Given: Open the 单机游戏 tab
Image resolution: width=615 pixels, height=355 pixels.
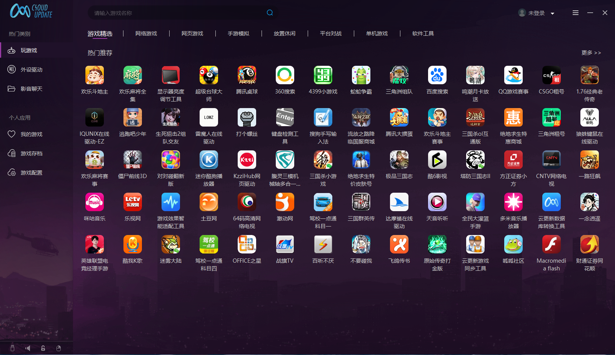Looking at the screenshot, I should pyautogui.click(x=377, y=33).
